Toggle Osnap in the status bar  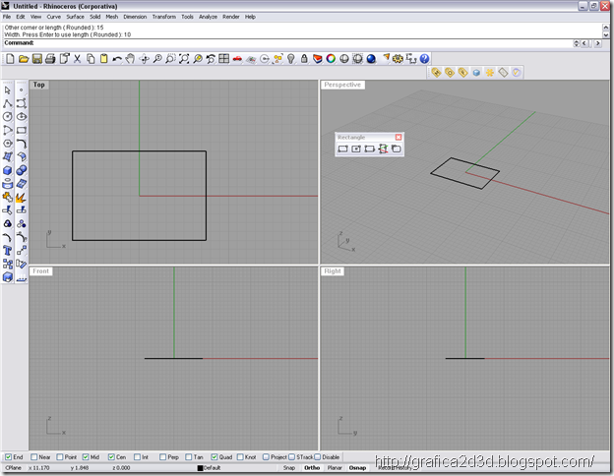pos(357,468)
